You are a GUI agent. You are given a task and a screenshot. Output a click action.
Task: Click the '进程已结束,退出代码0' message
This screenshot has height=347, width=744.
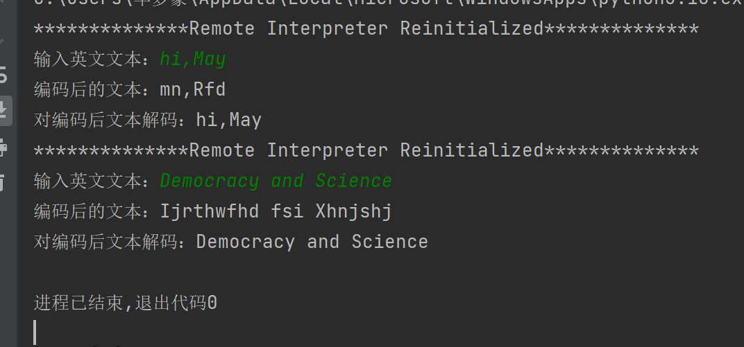126,303
